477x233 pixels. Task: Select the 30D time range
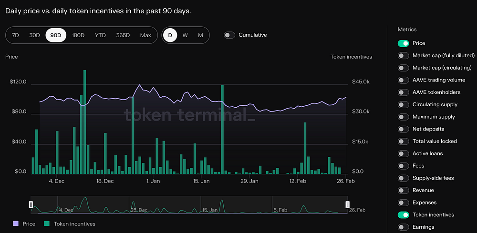(x=34, y=35)
